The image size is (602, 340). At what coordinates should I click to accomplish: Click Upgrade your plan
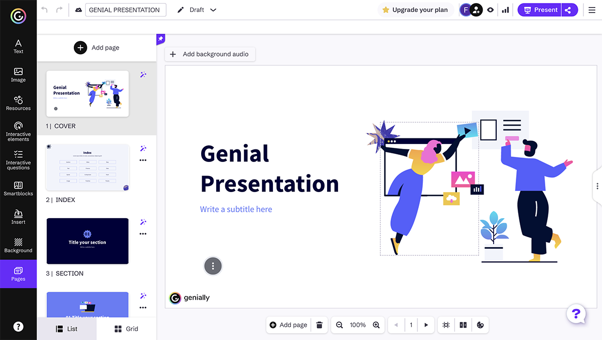[x=415, y=10]
